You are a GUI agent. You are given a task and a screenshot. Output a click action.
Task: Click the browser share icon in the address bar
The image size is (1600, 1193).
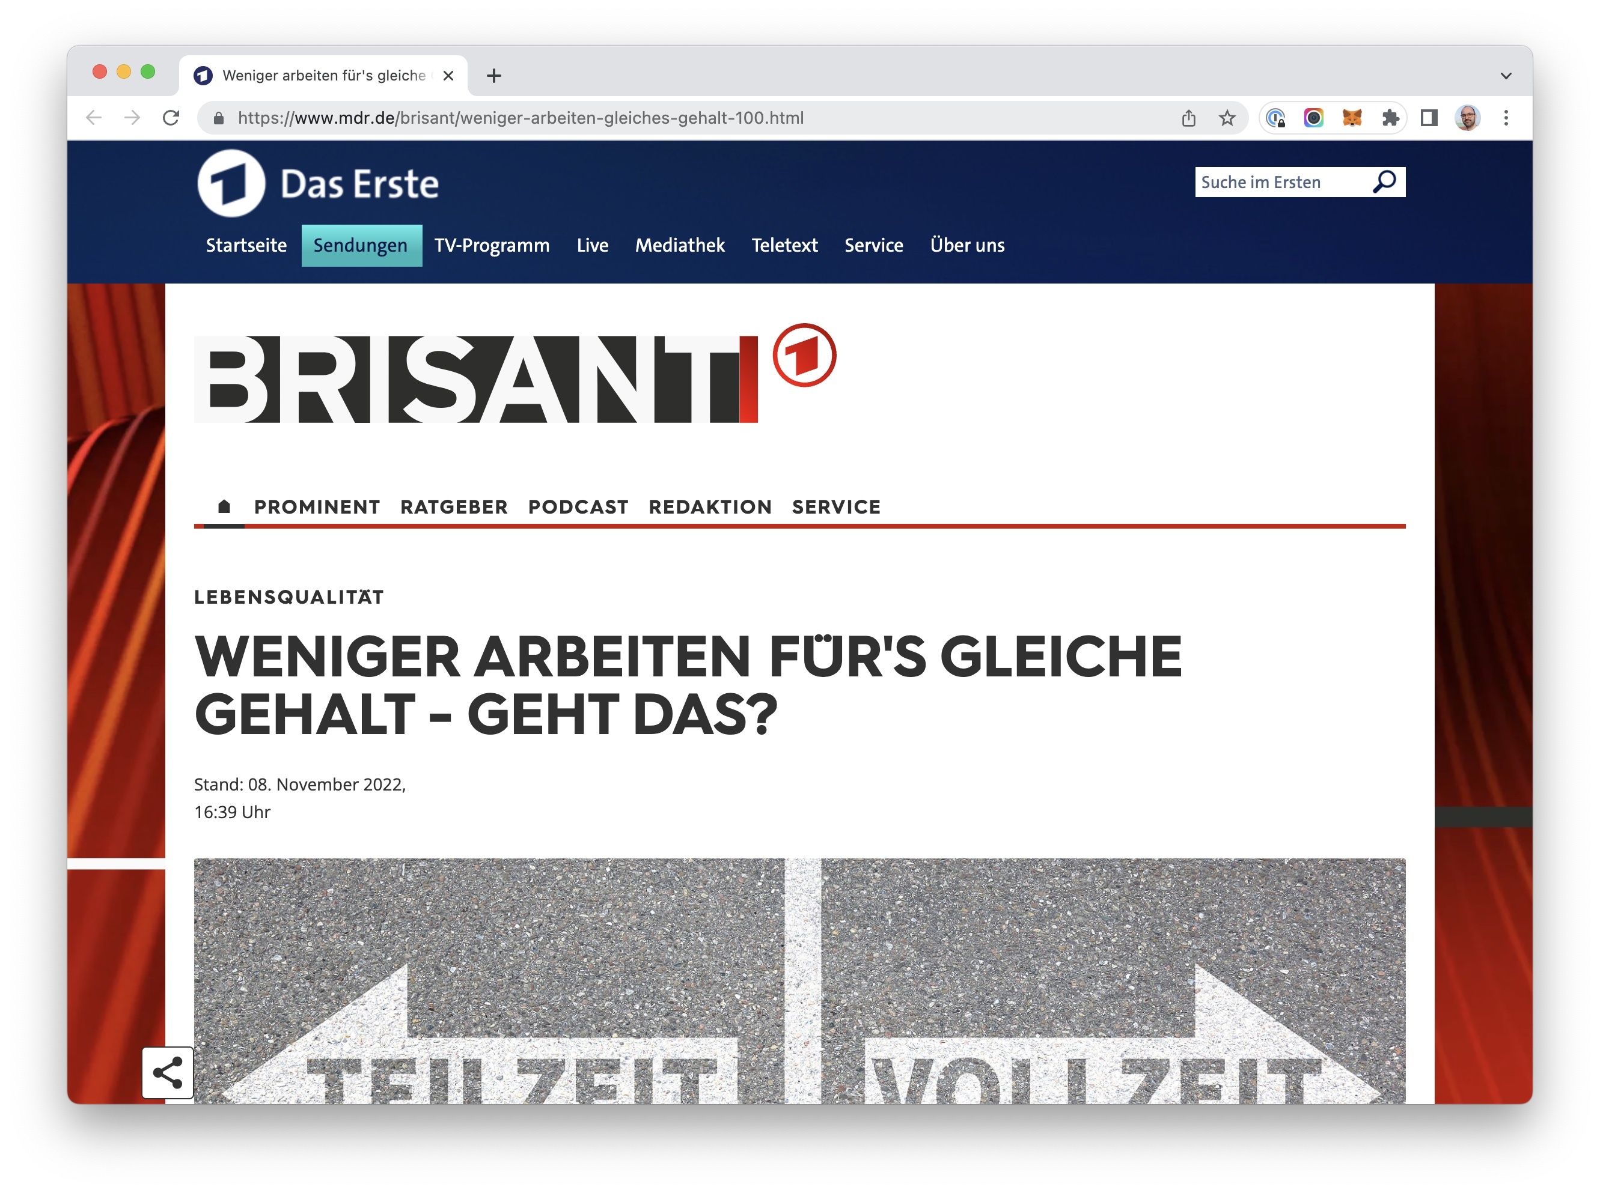(x=1188, y=118)
